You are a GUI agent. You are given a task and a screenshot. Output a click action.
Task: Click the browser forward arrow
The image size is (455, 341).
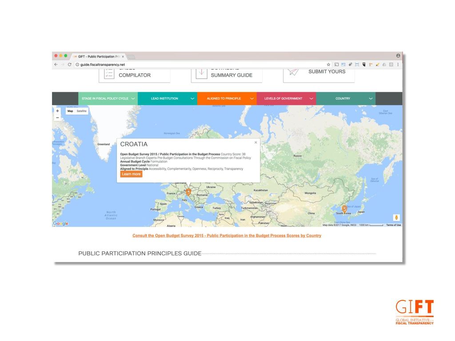point(63,64)
